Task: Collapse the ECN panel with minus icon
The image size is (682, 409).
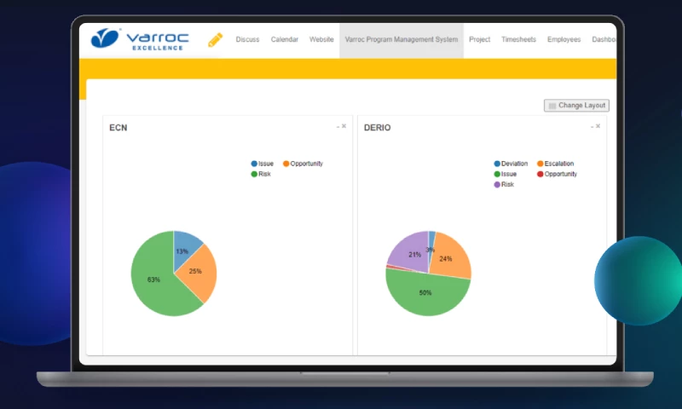Action: click(338, 126)
